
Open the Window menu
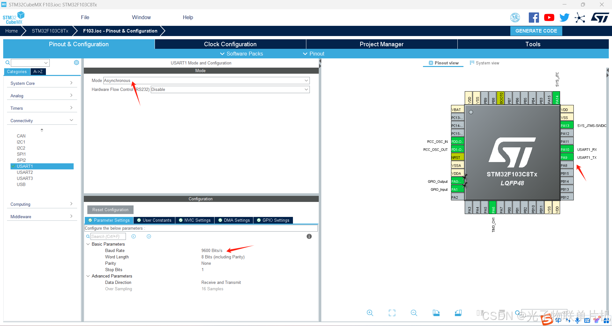click(141, 17)
